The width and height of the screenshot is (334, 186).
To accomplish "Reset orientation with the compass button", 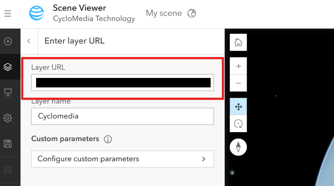I will click(238, 147).
